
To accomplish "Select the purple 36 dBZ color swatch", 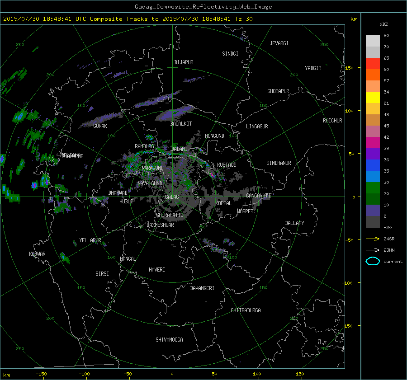I will [x=373, y=154].
